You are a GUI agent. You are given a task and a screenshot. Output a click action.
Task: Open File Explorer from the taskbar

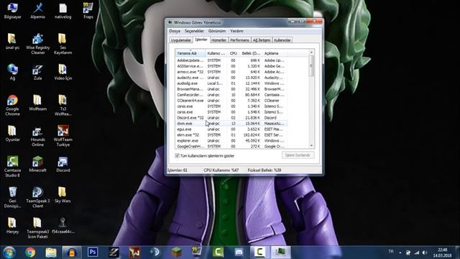coord(51,253)
